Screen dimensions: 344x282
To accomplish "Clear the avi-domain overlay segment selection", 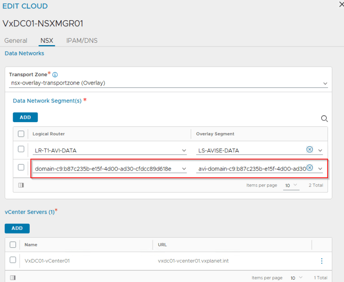I will [310, 168].
